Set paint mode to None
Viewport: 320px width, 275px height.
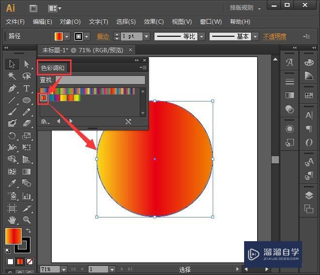pyautogui.click(x=30, y=262)
